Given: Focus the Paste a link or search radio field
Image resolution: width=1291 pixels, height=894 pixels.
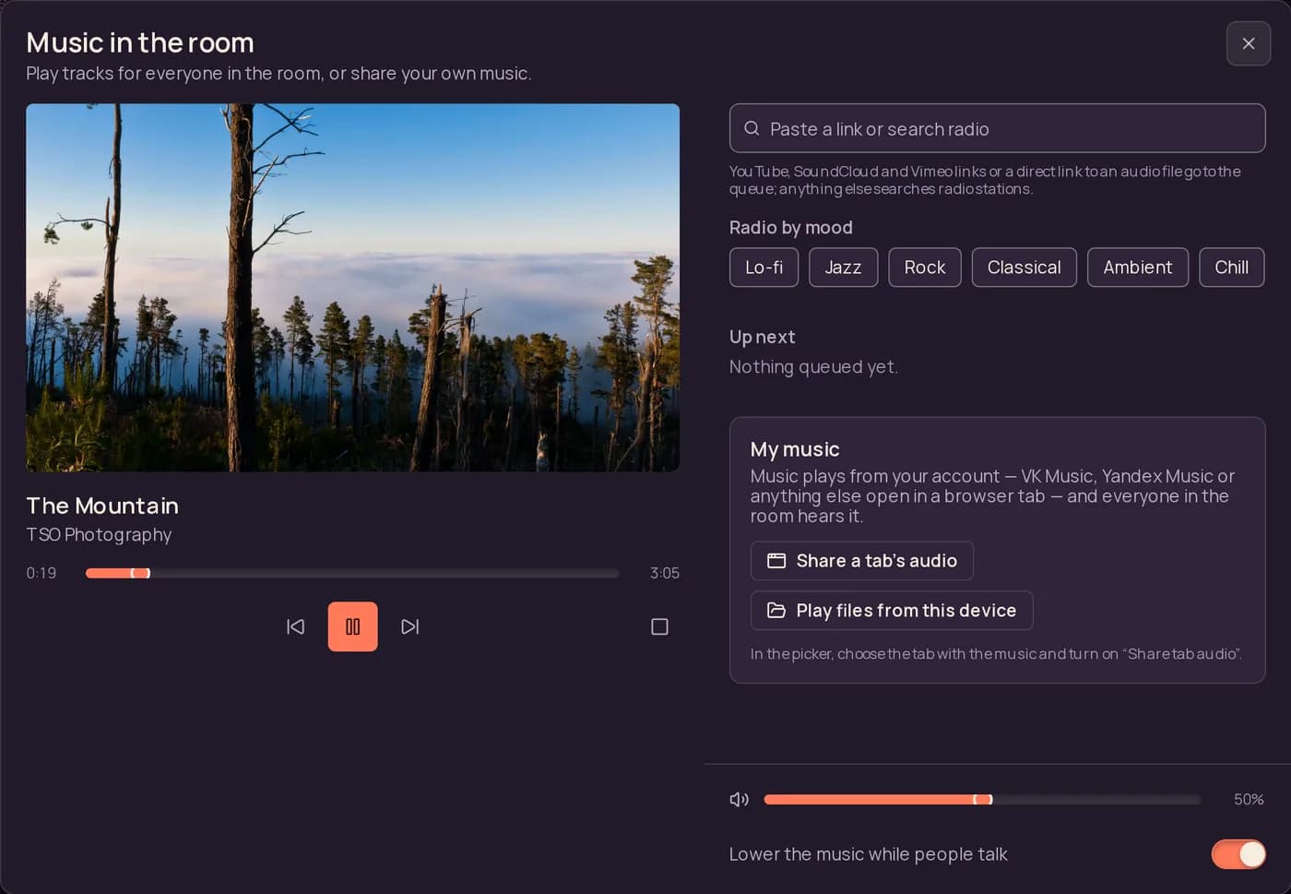Looking at the screenshot, I should 997,128.
